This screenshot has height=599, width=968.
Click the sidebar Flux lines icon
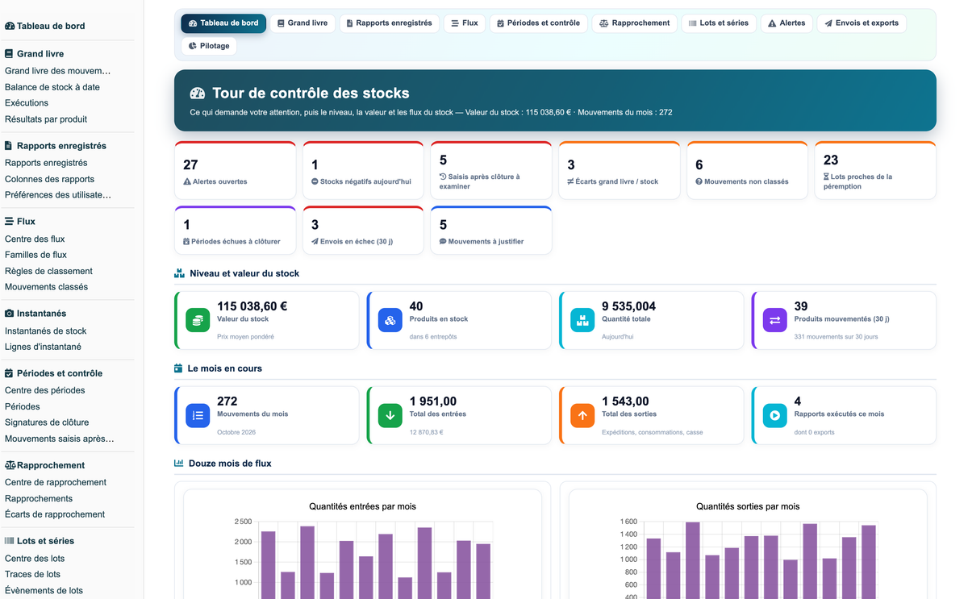coord(9,221)
